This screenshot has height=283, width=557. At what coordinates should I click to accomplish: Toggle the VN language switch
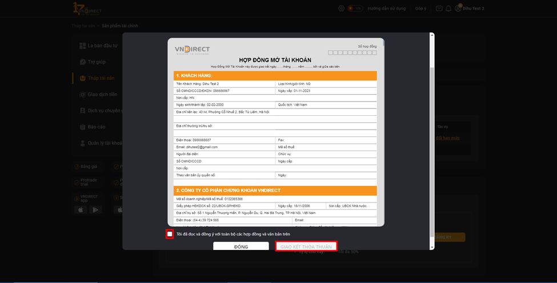coord(355,8)
